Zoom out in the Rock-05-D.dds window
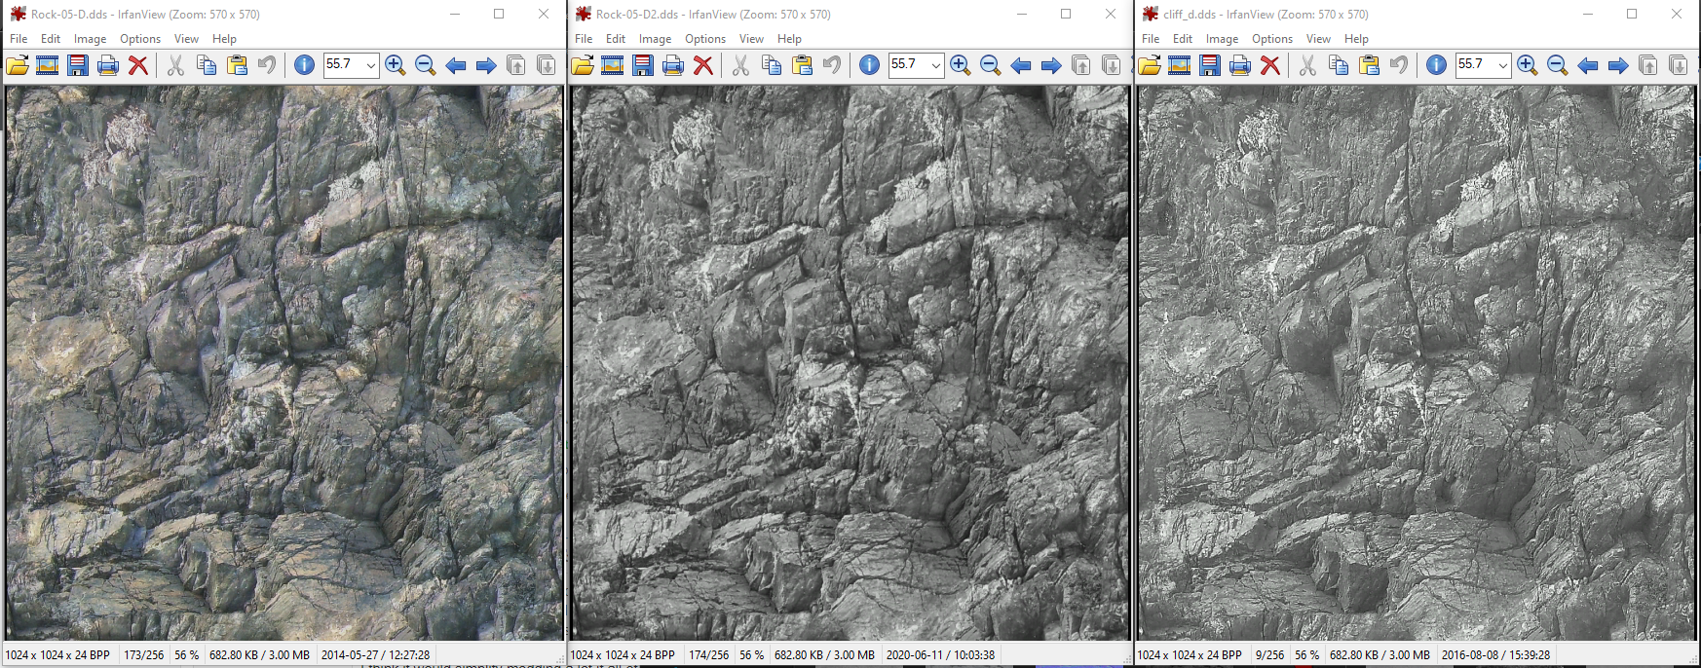This screenshot has width=1701, height=668. pyautogui.click(x=425, y=65)
